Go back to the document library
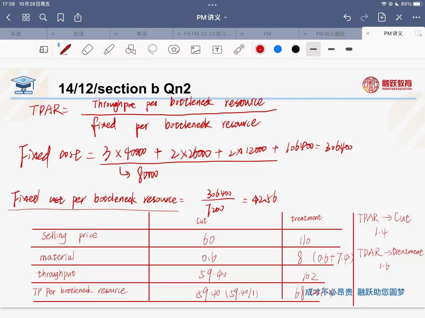 (x=9, y=18)
